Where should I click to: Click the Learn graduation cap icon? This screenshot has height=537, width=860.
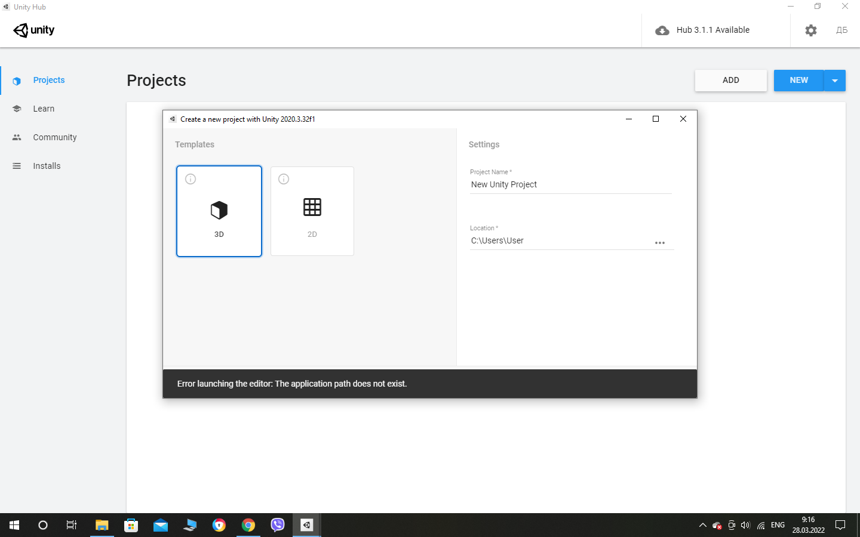pyautogui.click(x=17, y=109)
